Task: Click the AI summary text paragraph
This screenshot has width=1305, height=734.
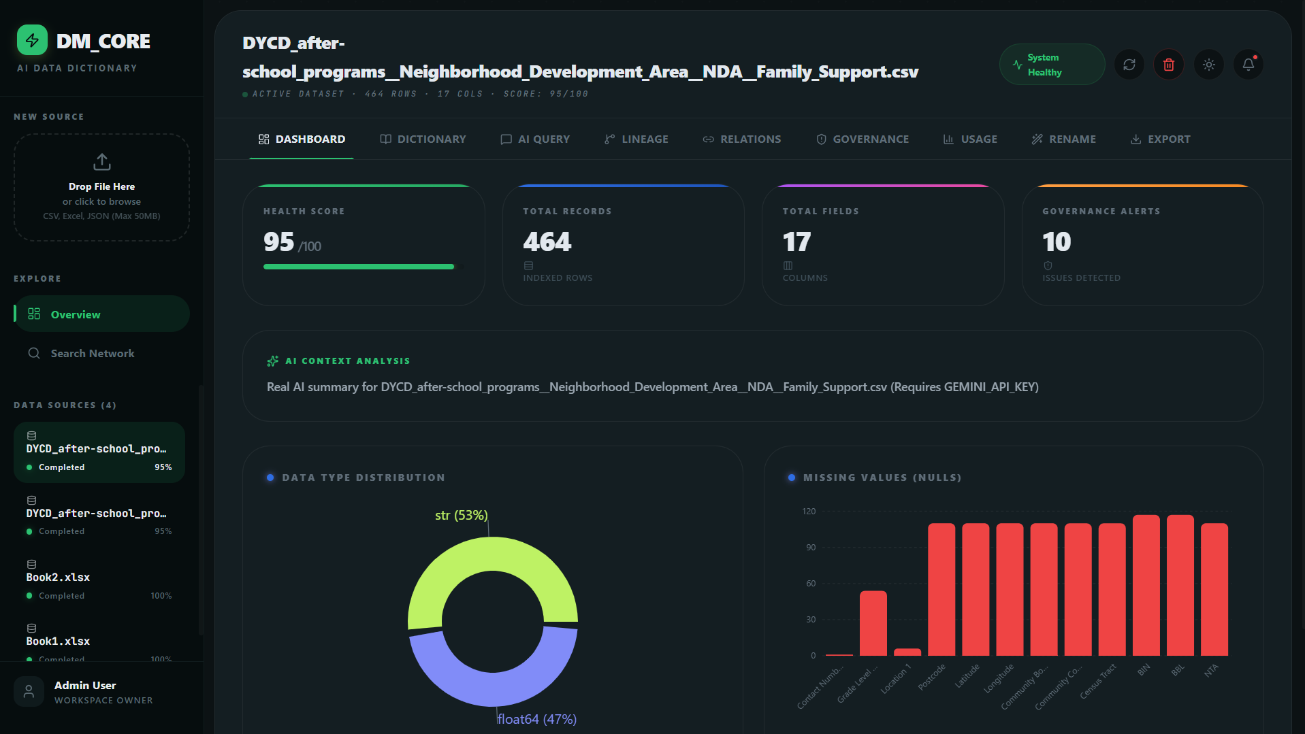Action: point(653,387)
